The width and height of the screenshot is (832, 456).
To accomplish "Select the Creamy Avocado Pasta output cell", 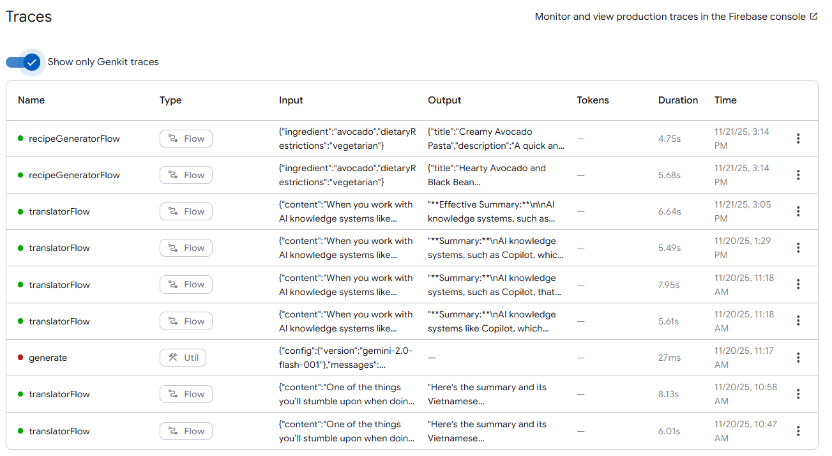I will point(495,139).
